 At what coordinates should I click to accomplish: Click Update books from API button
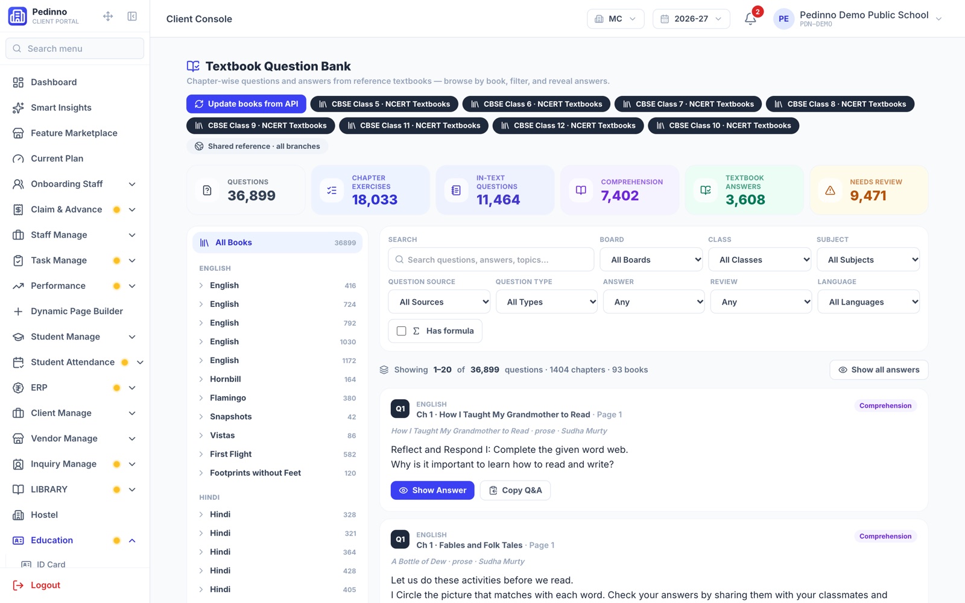click(x=246, y=104)
